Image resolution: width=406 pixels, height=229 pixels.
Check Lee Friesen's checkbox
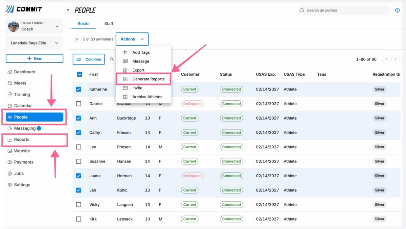(78, 147)
